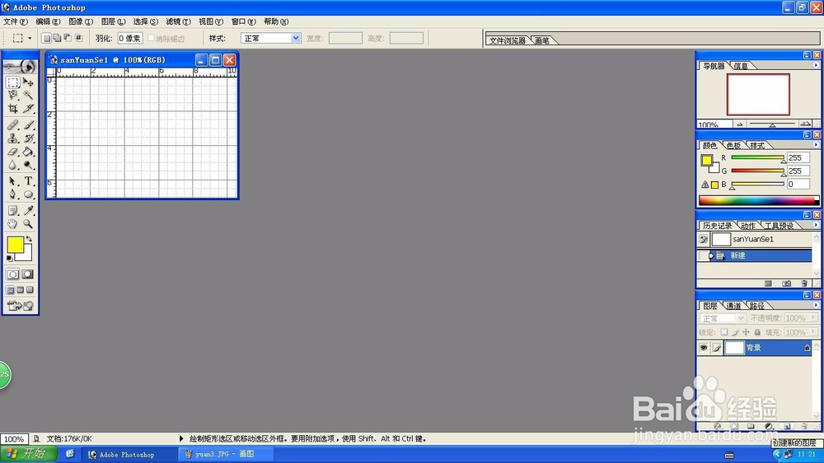Select the Brush tool
This screenshot has height=463, width=824.
[28, 125]
